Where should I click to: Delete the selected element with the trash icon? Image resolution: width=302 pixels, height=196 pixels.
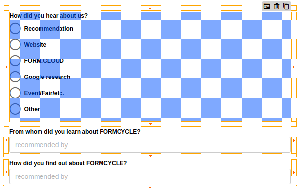click(277, 6)
